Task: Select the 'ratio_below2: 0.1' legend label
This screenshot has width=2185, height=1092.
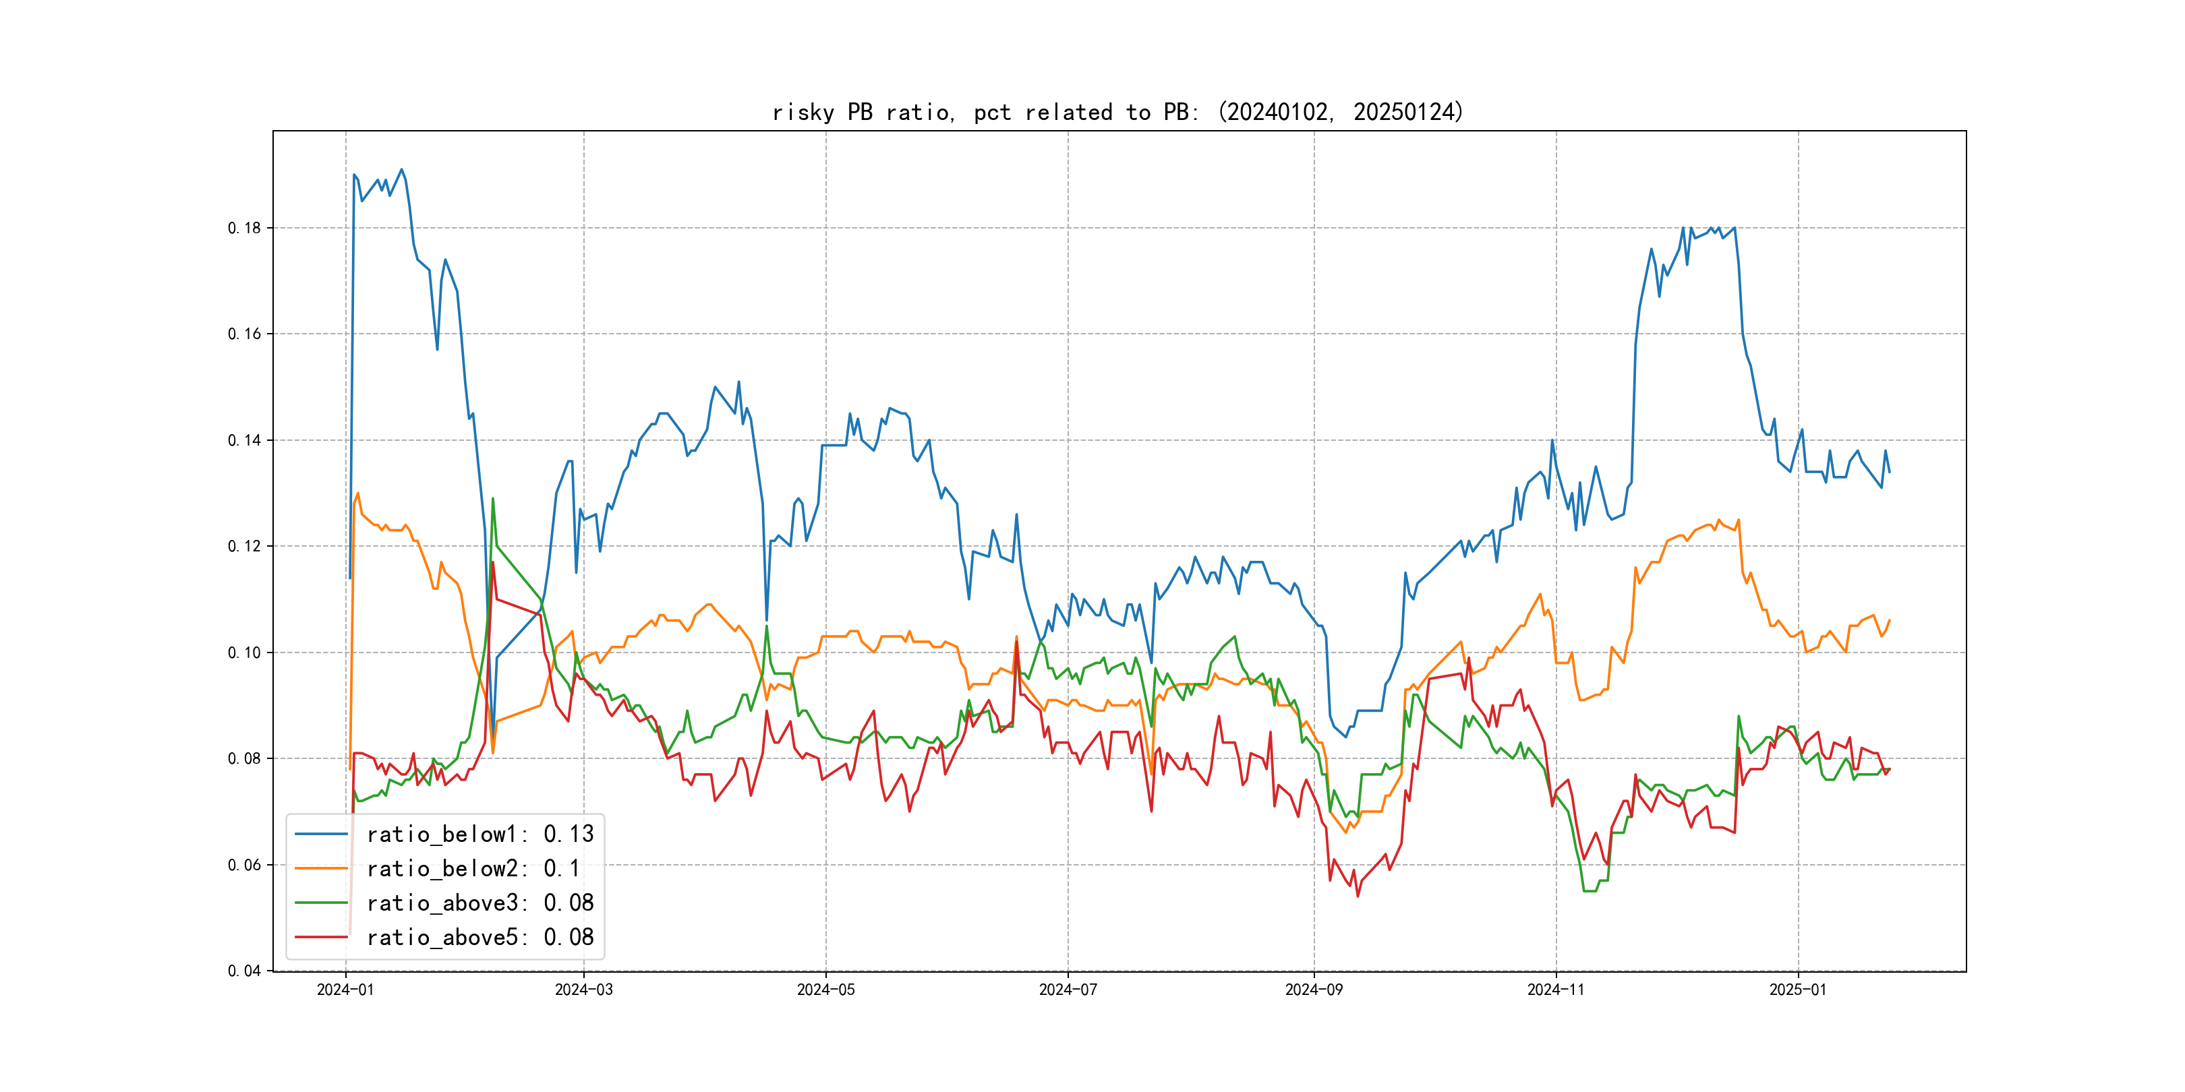Action: click(473, 868)
